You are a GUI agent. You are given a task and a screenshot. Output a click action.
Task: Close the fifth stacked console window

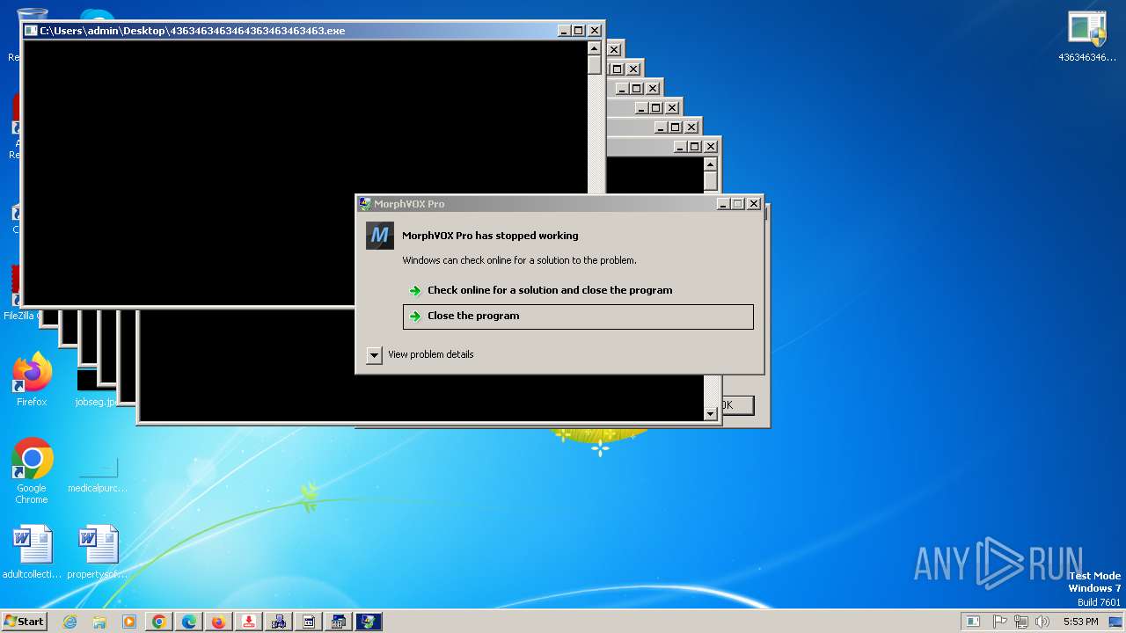[x=672, y=108]
